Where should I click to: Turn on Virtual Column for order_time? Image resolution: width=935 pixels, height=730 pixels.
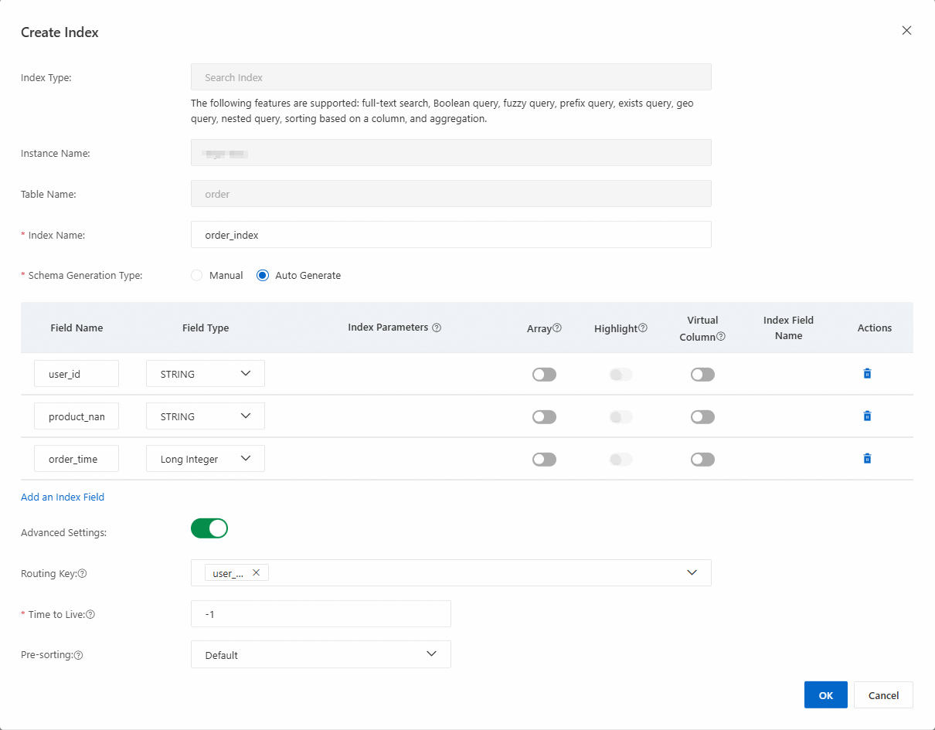(x=702, y=460)
